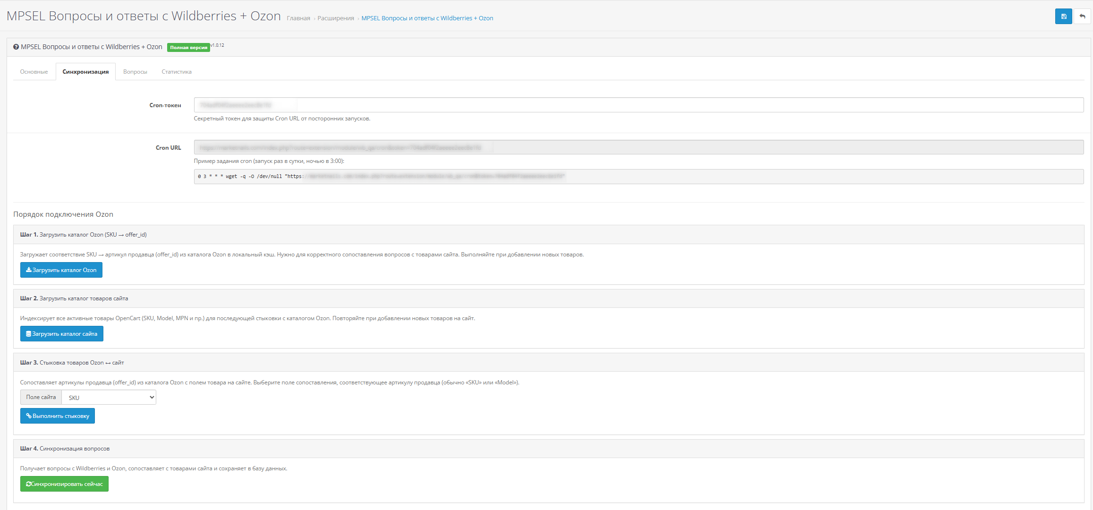The image size is (1093, 510).
Task: Click Выполнить стыковку button
Action: click(x=58, y=416)
